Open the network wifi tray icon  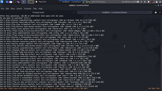[141, 2]
